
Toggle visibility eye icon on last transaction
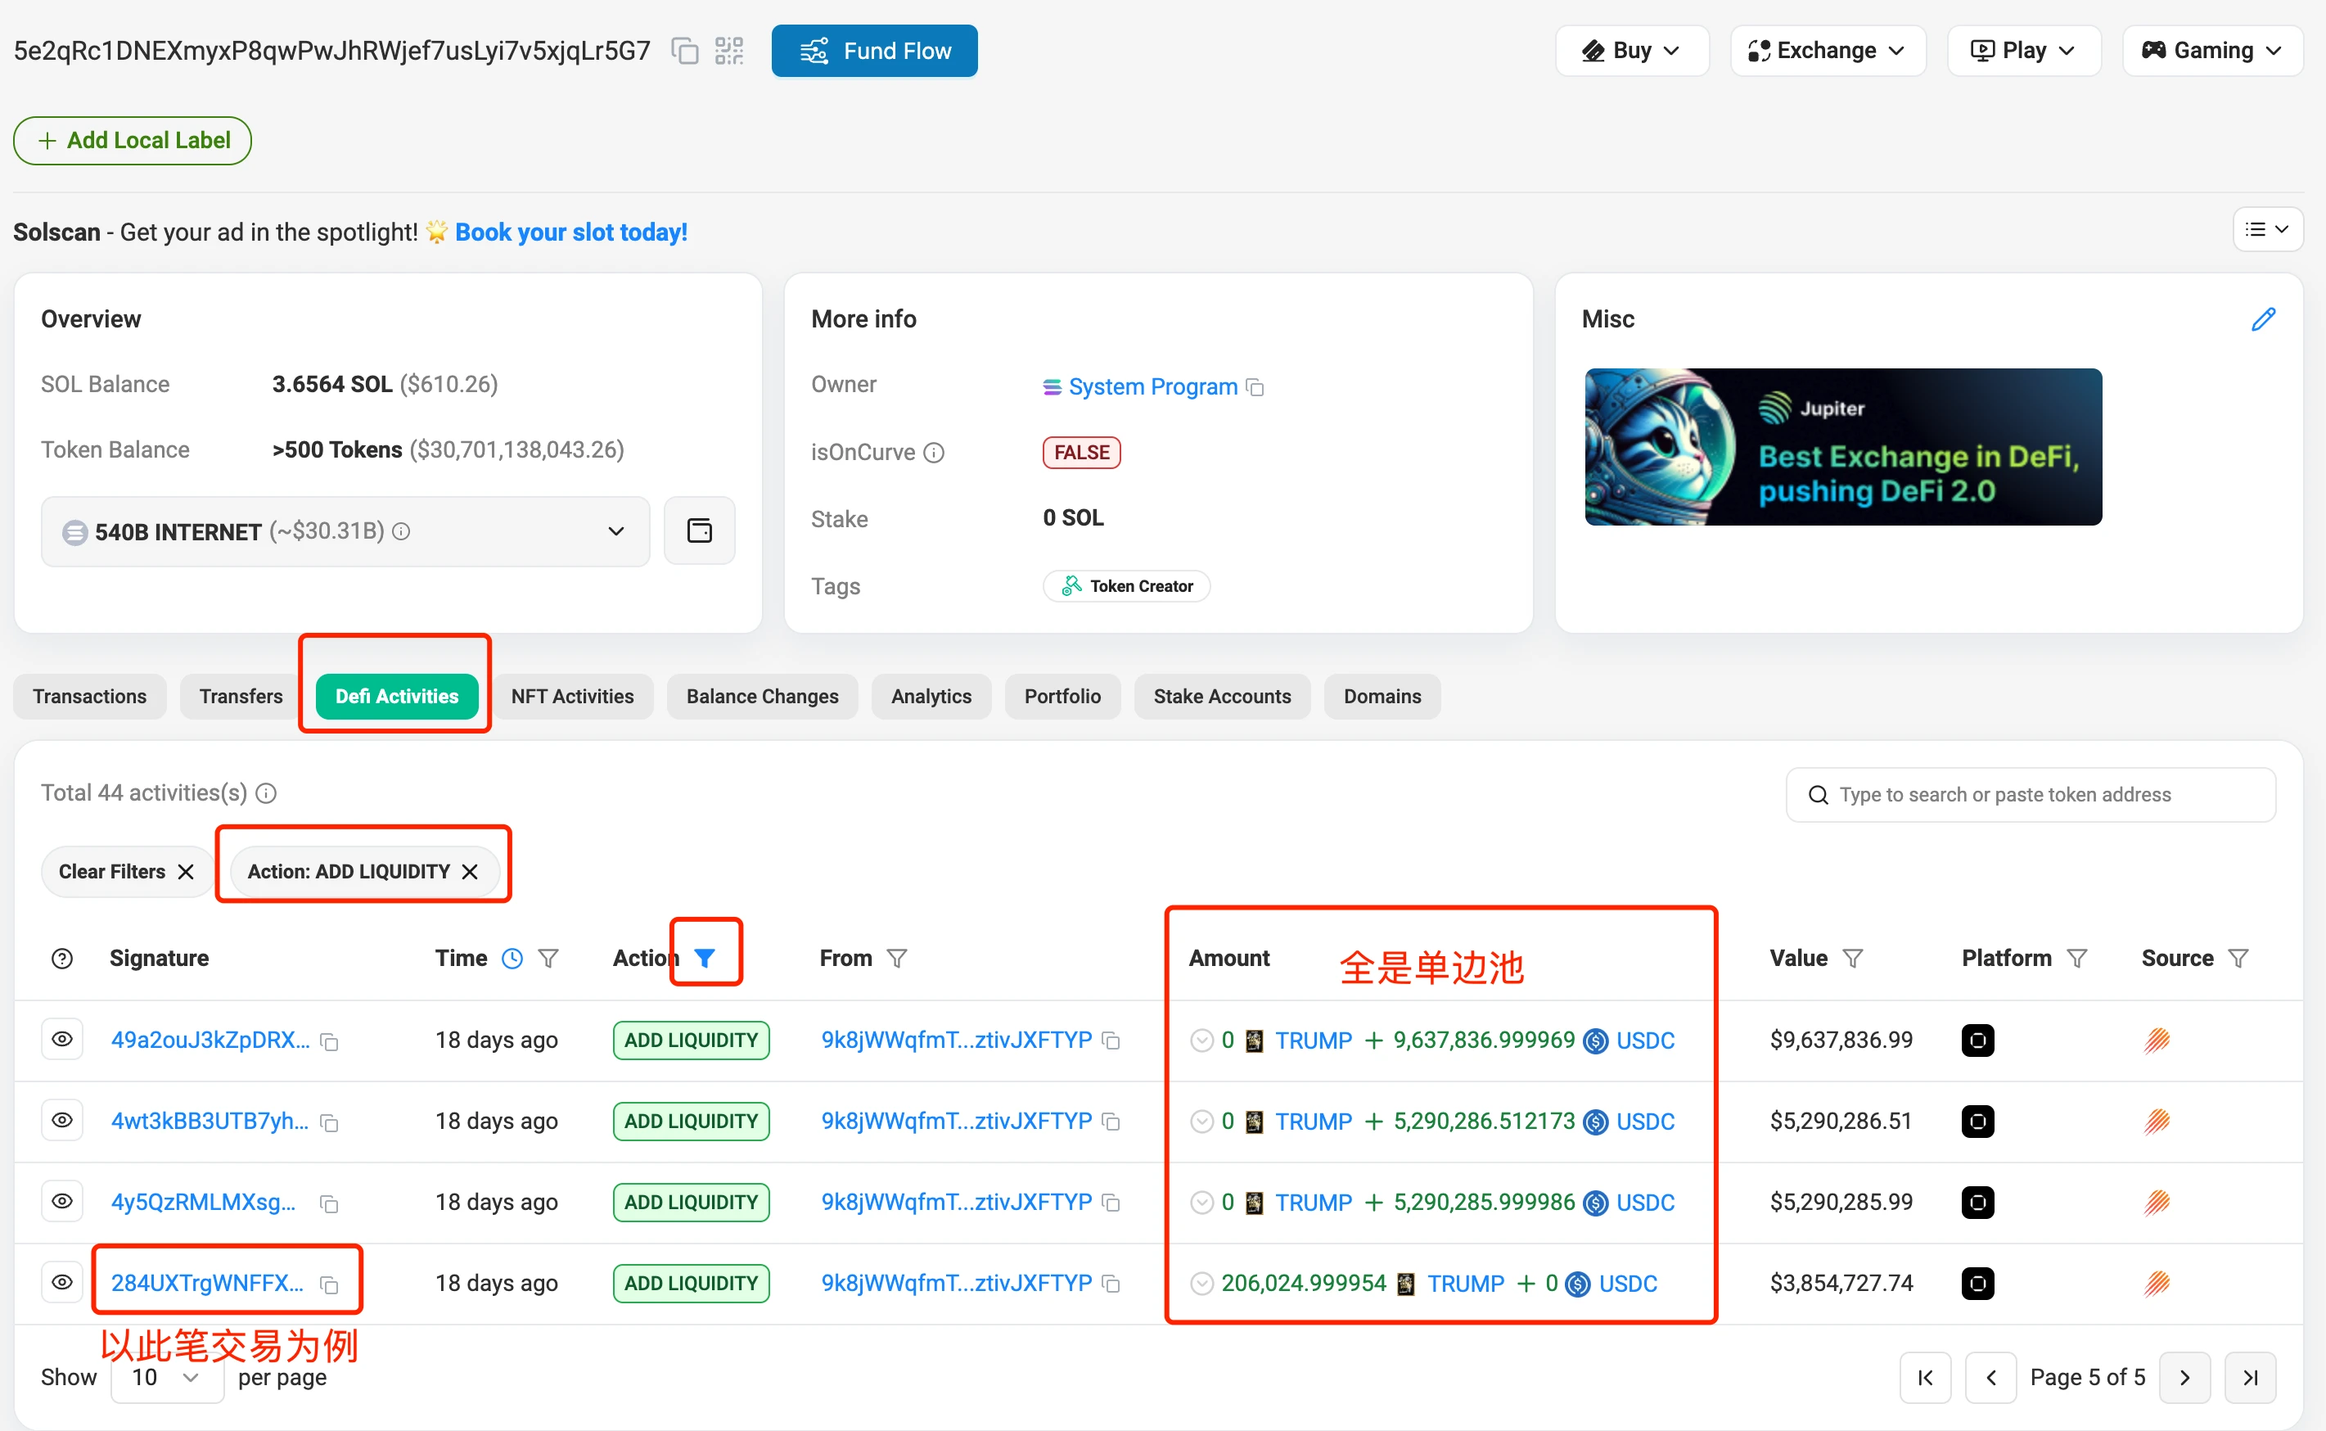pos(61,1283)
